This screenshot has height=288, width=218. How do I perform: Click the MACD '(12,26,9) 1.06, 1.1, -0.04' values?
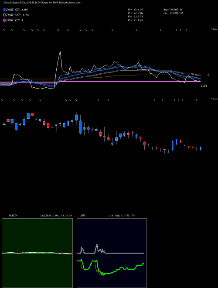coord(56,216)
